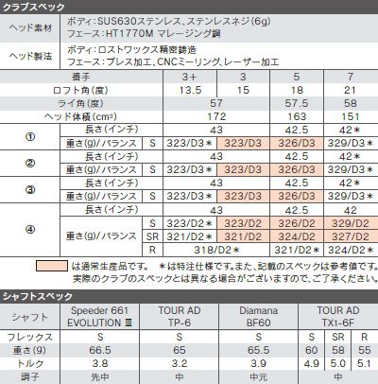
Task: Click the torque value 5.1
Action: click(x=364, y=363)
